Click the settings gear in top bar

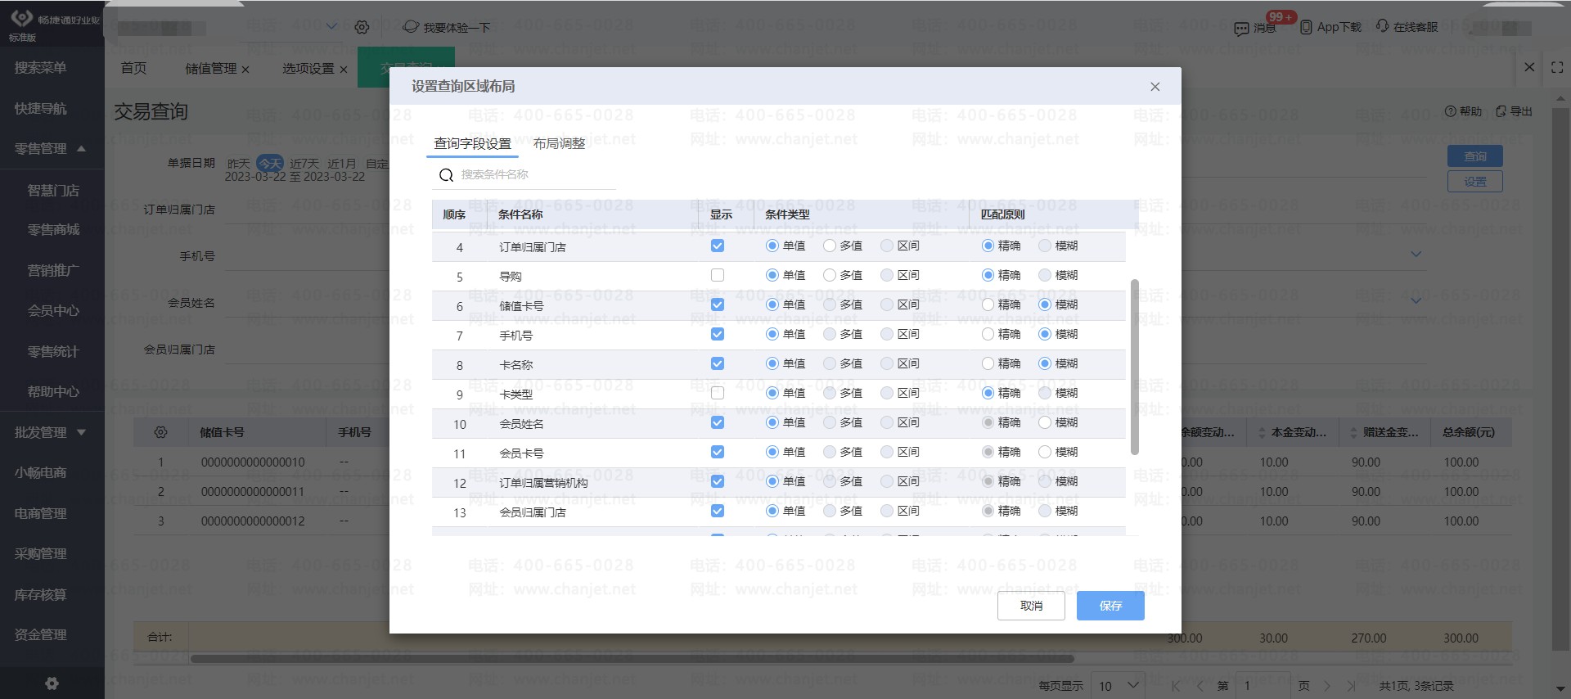point(362,28)
